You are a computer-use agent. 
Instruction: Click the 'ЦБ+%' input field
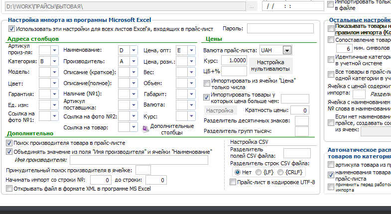(x=234, y=71)
